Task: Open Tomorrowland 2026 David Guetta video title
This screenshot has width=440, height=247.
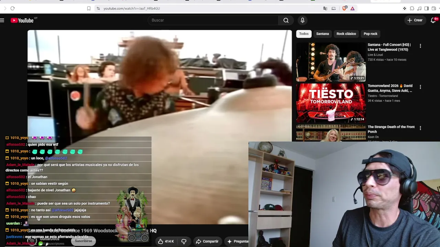Action: (390, 88)
